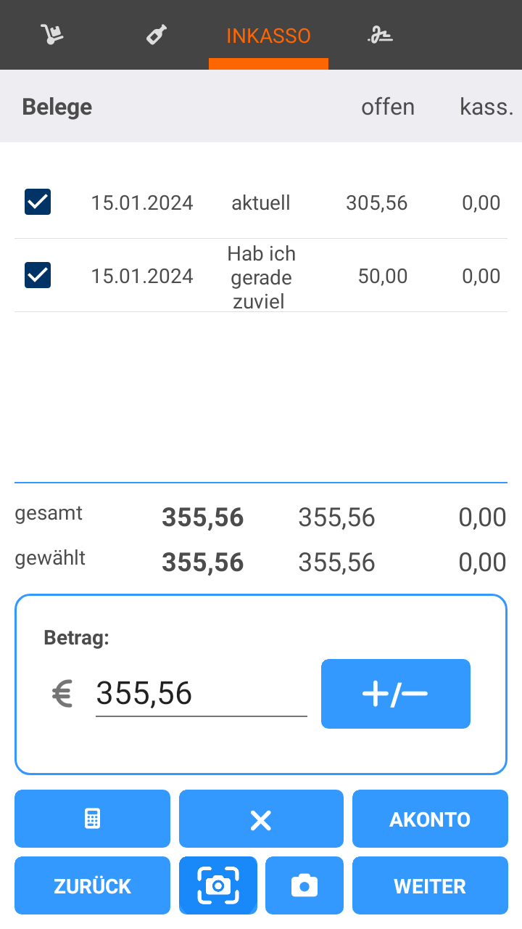This screenshot has height=929, width=522.
Task: Open the bottle empties tab
Action: point(157,35)
